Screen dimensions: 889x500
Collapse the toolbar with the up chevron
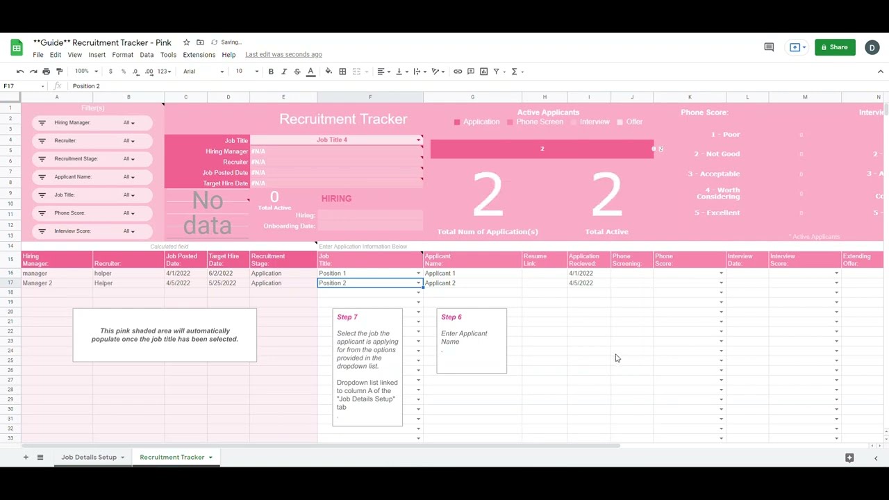point(881,72)
